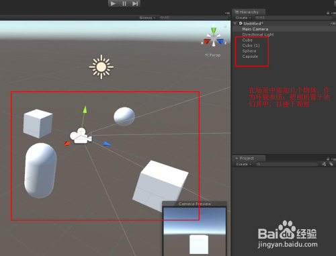Select Cube (1) in the Hierarchy
This screenshot has width=336, height=256.
tap(251, 46)
